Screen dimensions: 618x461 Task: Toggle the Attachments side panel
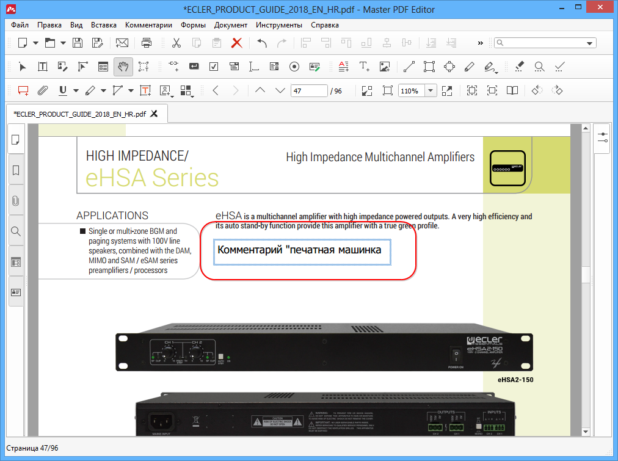click(16, 200)
